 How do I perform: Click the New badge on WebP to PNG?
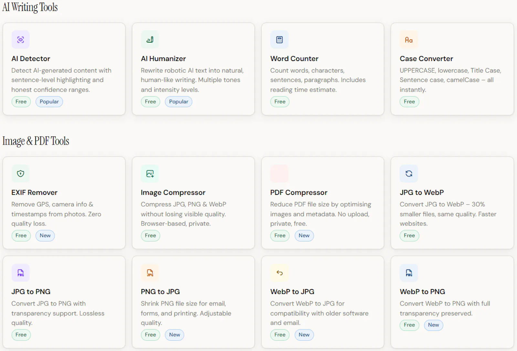point(434,325)
